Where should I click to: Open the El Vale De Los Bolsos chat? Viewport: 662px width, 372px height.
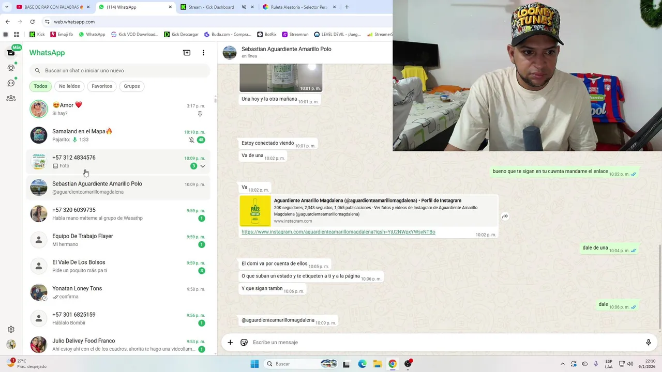point(118,266)
